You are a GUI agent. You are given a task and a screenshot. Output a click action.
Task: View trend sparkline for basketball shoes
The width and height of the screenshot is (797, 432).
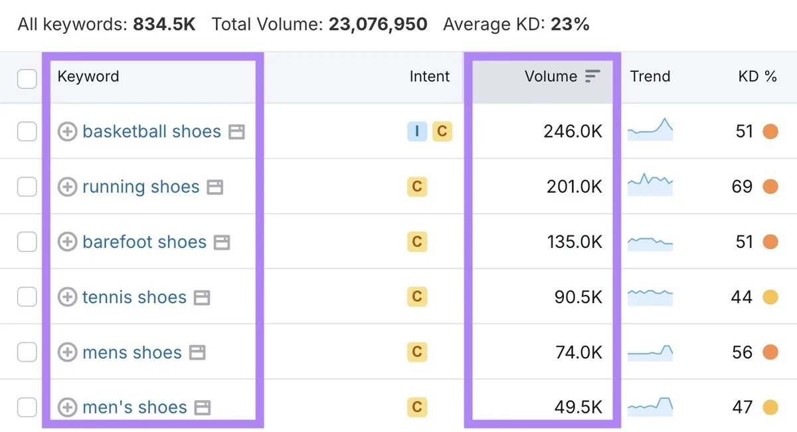point(650,130)
